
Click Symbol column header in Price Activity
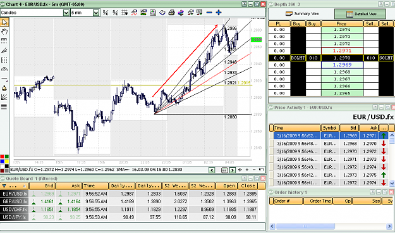pos(330,128)
